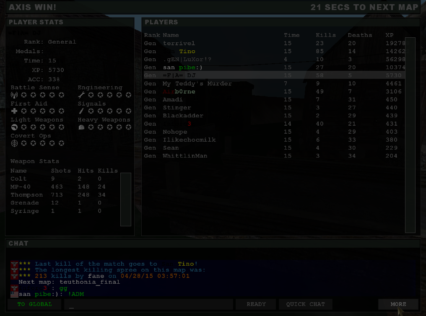Click the Light Weapons pistol icon

point(14,127)
